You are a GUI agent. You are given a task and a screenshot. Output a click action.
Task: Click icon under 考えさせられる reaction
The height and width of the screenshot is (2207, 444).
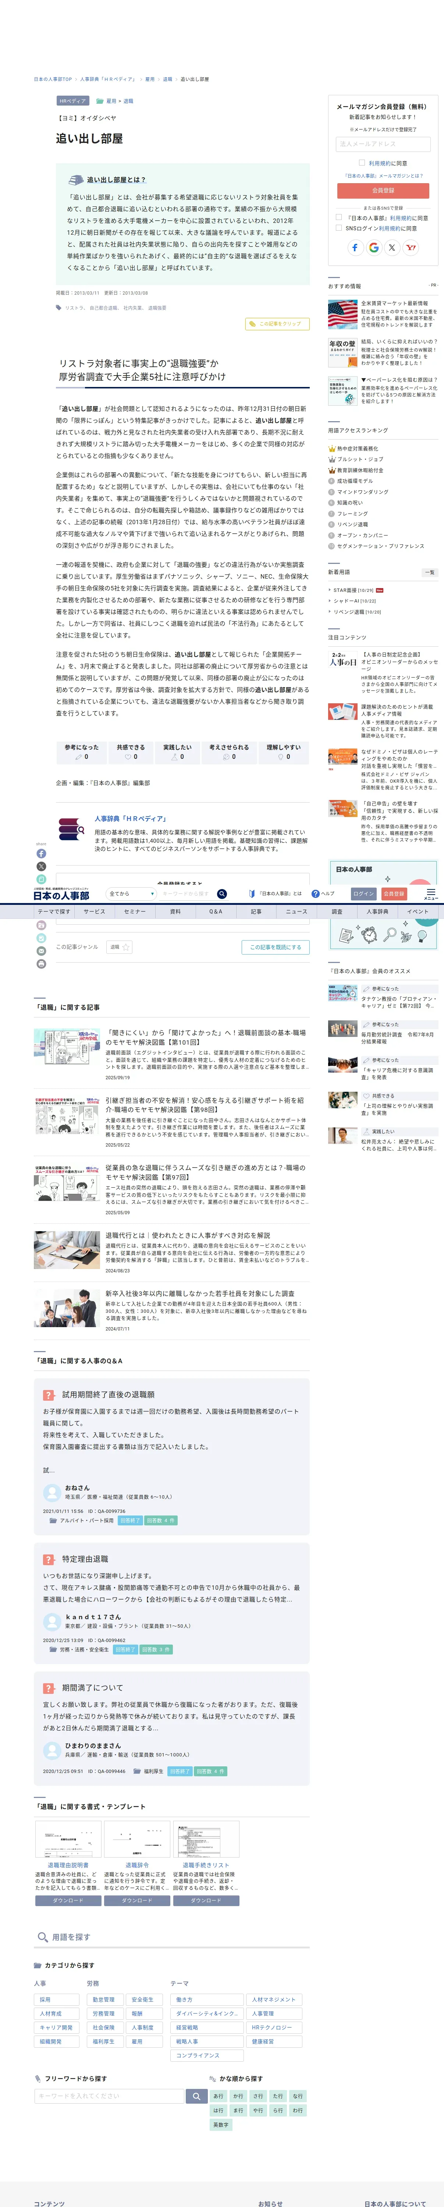[x=225, y=757]
